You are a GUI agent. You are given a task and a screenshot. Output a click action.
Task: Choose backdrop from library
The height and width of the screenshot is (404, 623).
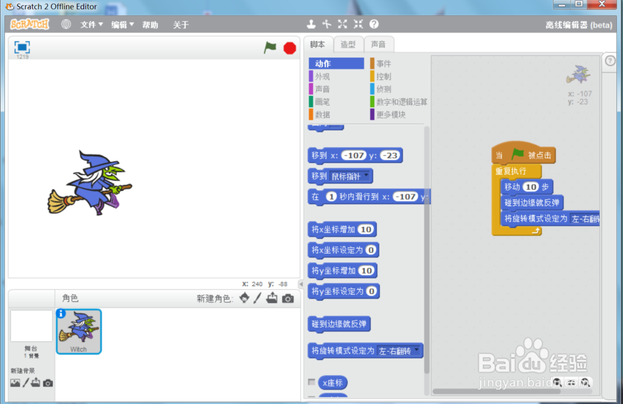click(15, 383)
